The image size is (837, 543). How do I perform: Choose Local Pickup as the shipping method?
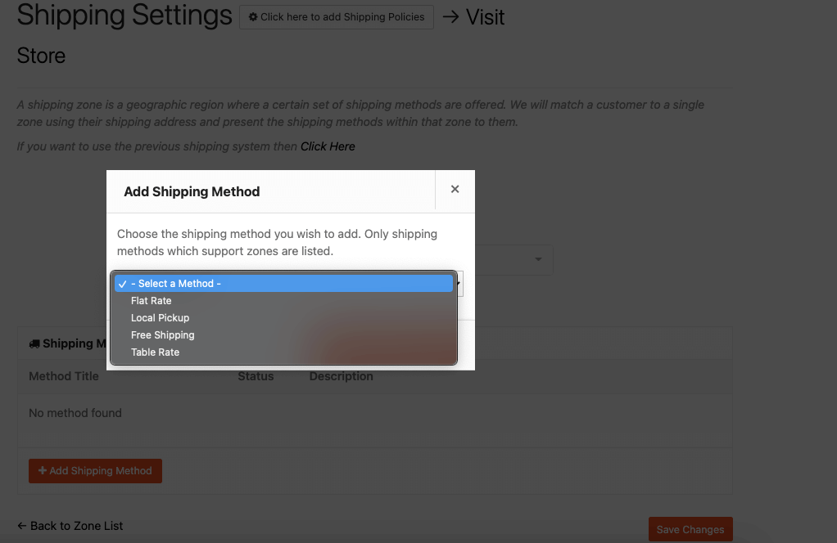pyautogui.click(x=160, y=317)
